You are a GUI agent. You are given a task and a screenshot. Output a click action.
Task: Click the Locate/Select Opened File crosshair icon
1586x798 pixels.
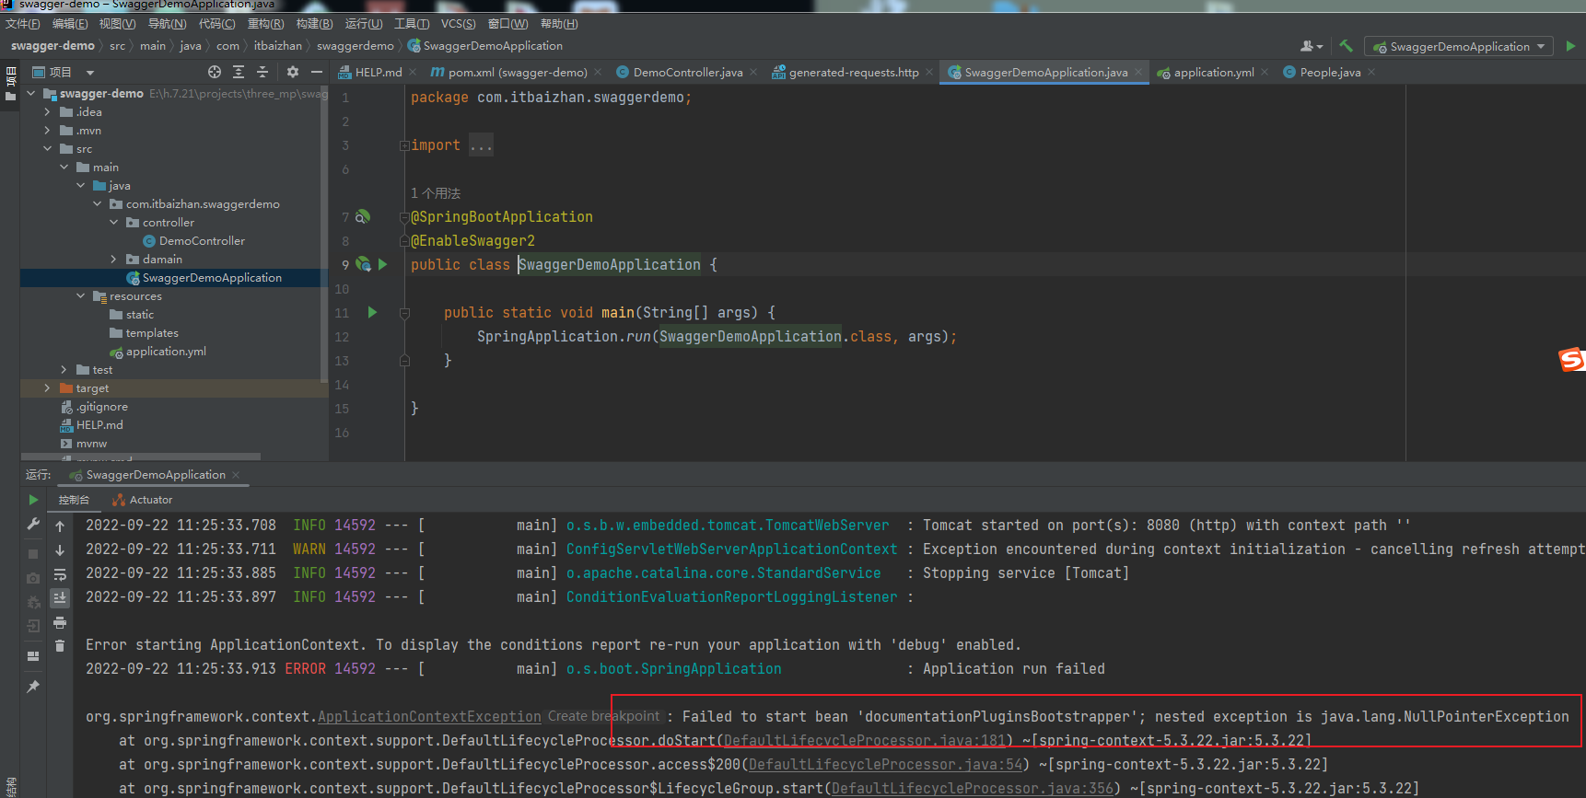click(x=215, y=72)
